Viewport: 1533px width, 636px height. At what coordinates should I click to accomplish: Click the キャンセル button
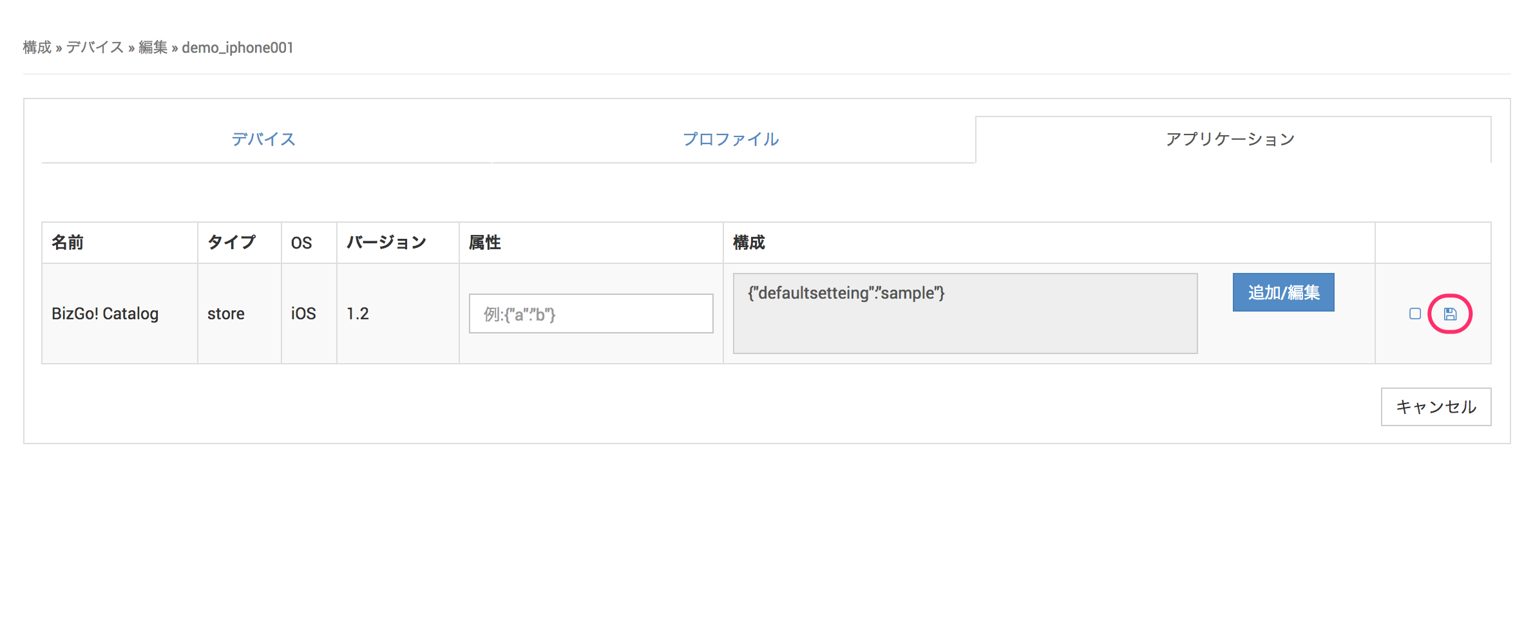point(1436,407)
